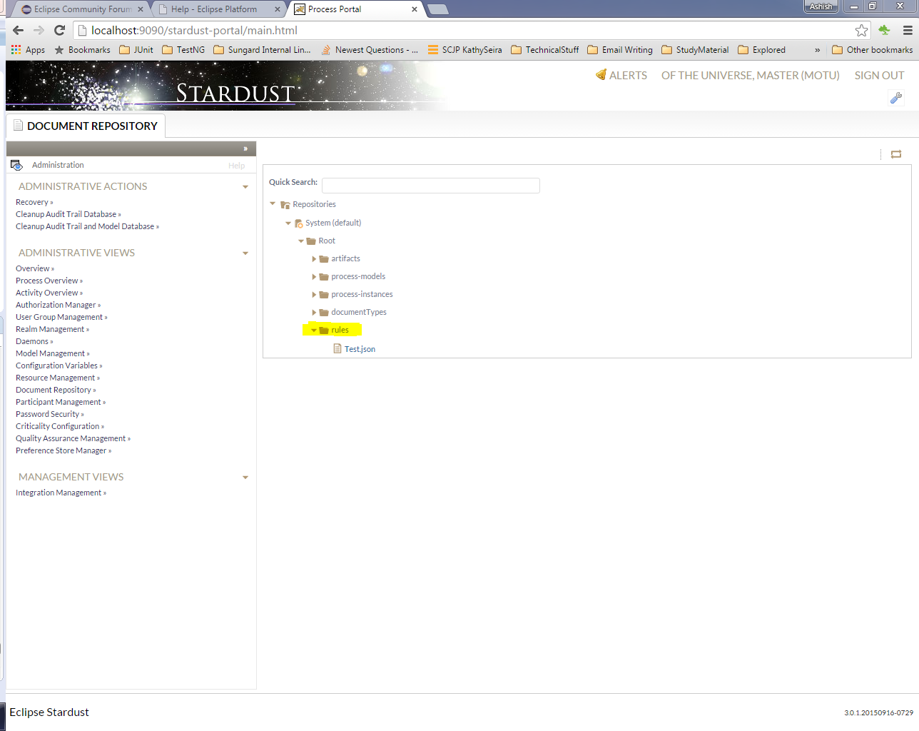Open Preference Store Manager link
The height and width of the screenshot is (731, 919).
(x=64, y=450)
